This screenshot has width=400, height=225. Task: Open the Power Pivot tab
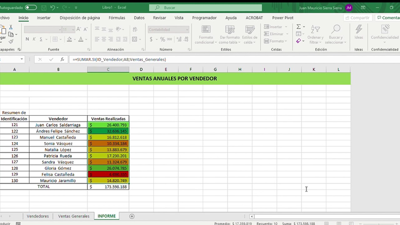[x=283, y=18]
